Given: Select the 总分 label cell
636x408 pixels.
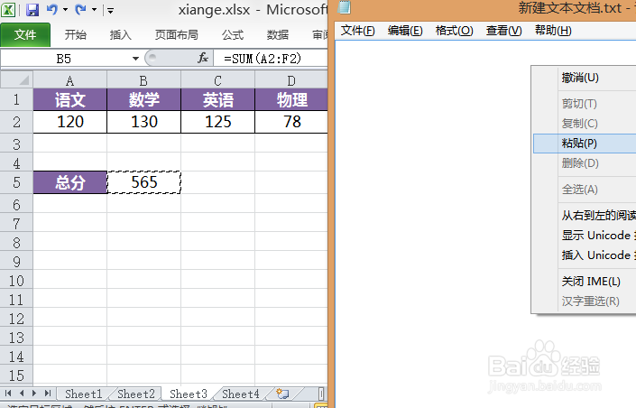Looking at the screenshot, I should [x=70, y=182].
